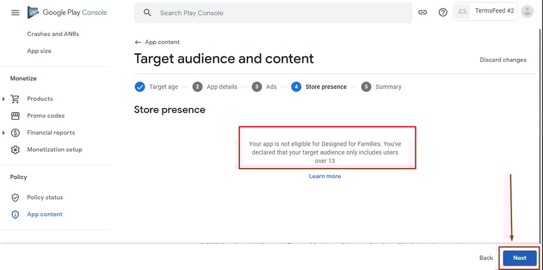Click the App content shield icon
The image size is (543, 270).
point(15,214)
